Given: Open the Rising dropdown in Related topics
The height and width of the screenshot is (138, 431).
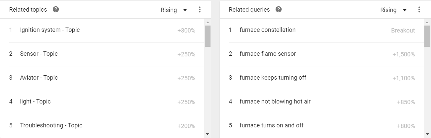Looking at the screenshot, I should point(174,10).
